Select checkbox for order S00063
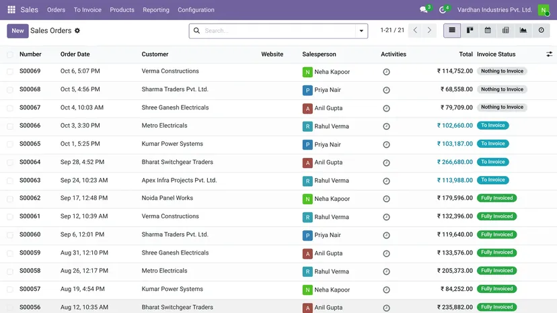This screenshot has height=313, width=557. 10,181
